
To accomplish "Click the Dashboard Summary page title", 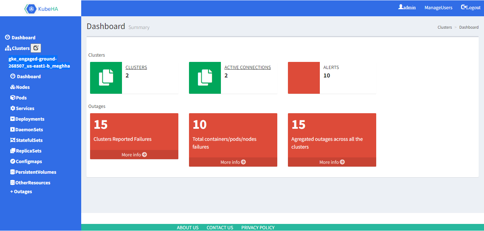I will click(118, 27).
